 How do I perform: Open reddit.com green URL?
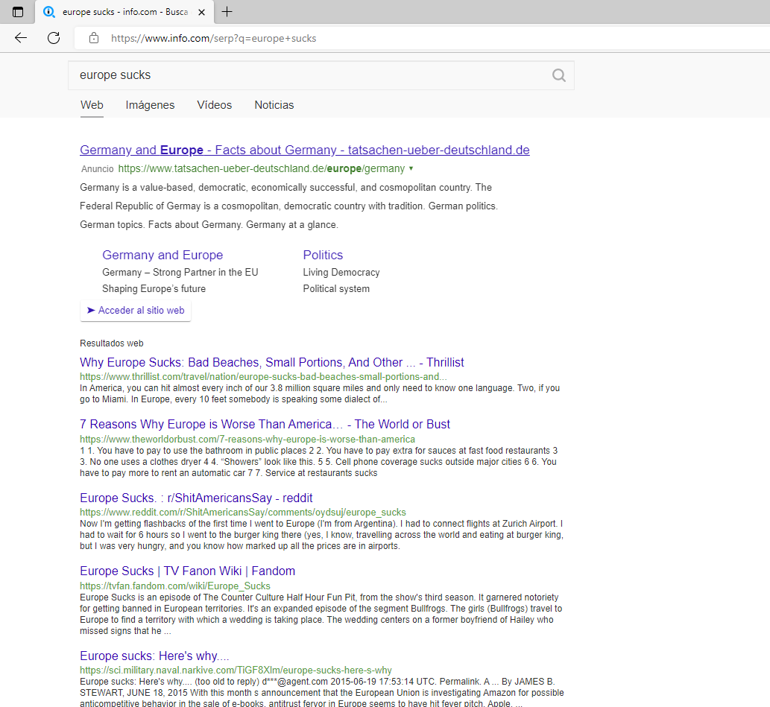(x=243, y=512)
